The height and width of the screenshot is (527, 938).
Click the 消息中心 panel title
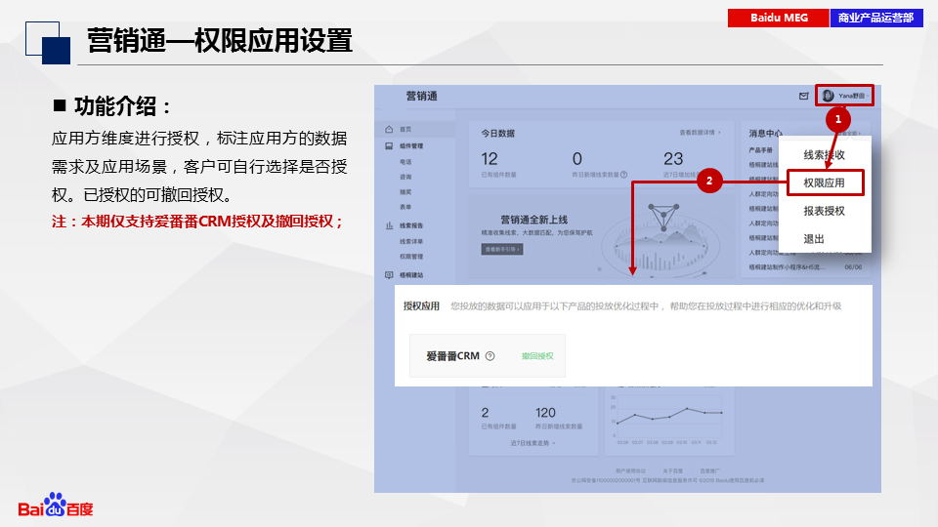[765, 134]
